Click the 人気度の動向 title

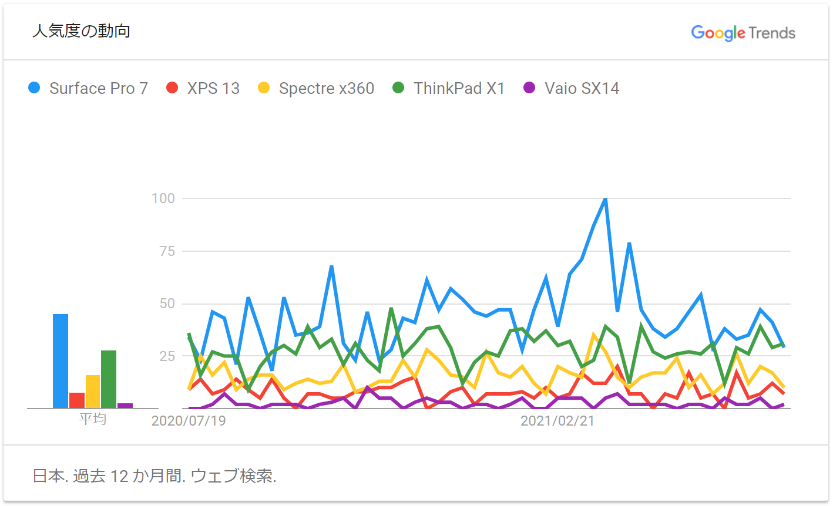click(82, 31)
